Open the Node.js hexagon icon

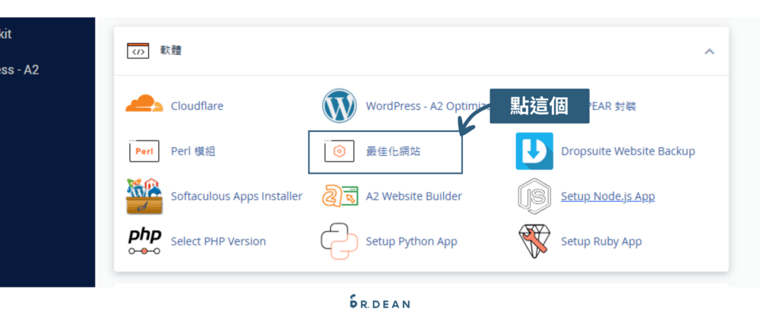tap(534, 196)
